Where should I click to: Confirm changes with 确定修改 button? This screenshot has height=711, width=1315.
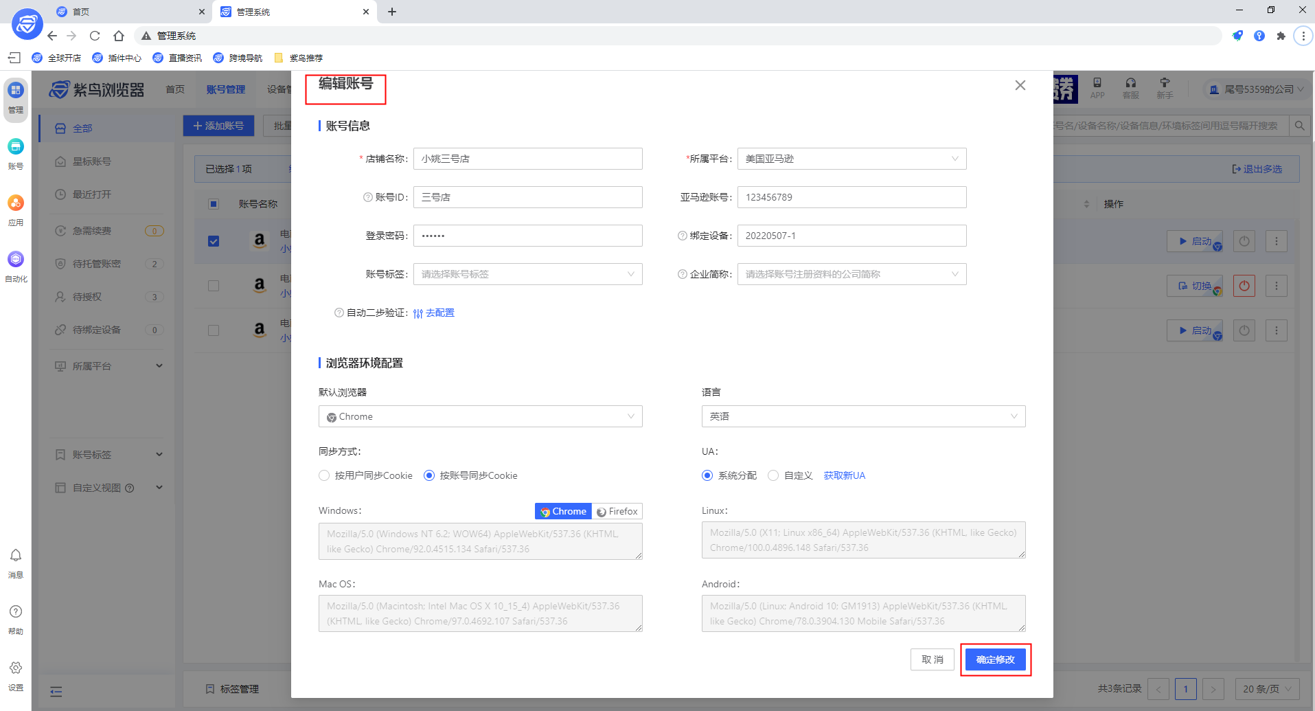tap(995, 659)
